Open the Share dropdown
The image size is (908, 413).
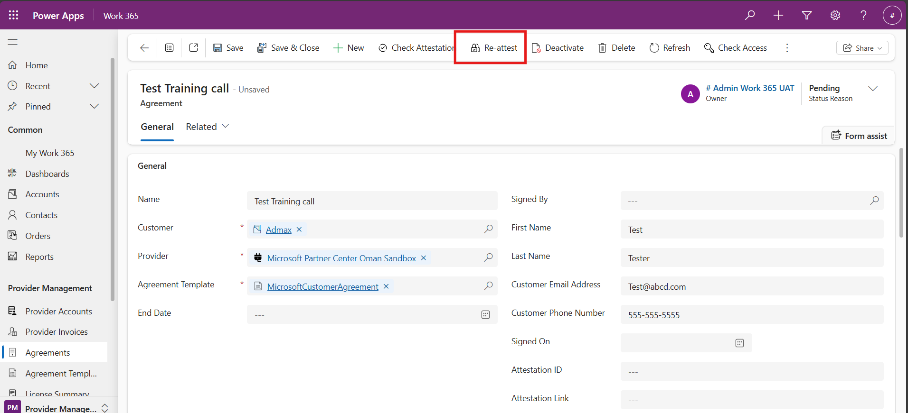pos(862,48)
